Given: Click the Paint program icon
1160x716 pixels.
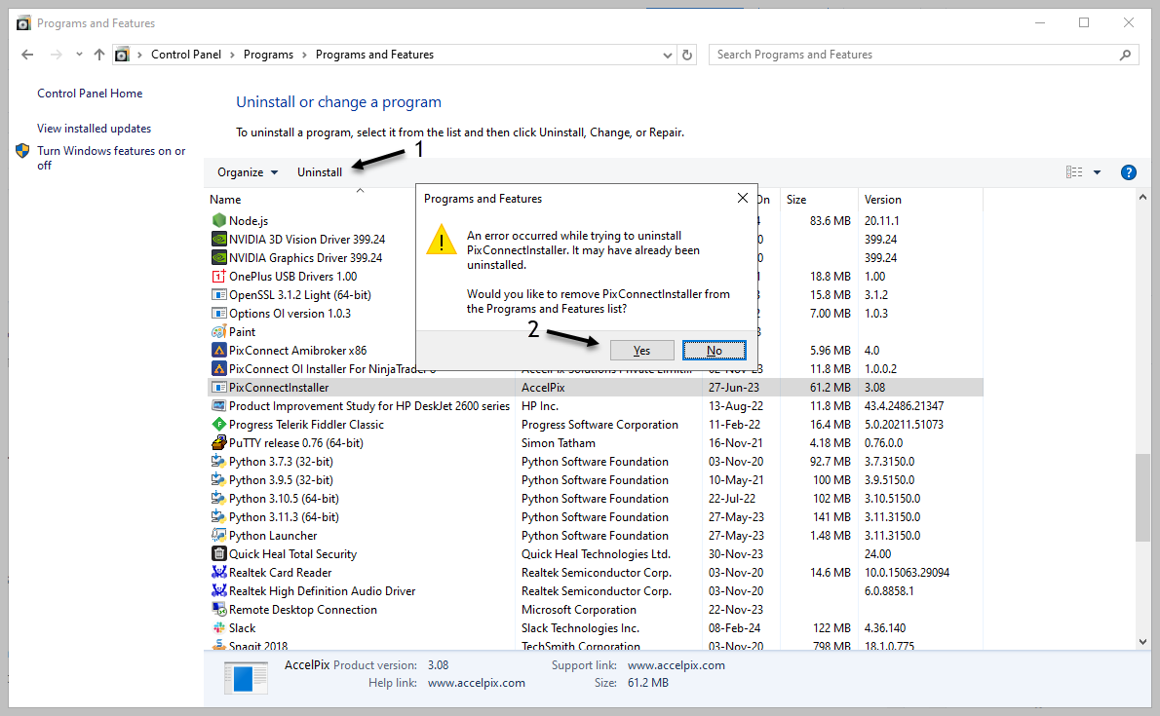Looking at the screenshot, I should tap(219, 331).
